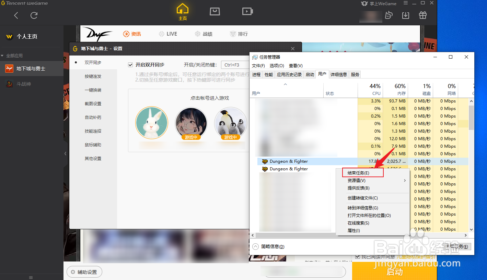487x280 pixels.
Task: Select 鼠标辅助 settings category
Action: (x=93, y=145)
